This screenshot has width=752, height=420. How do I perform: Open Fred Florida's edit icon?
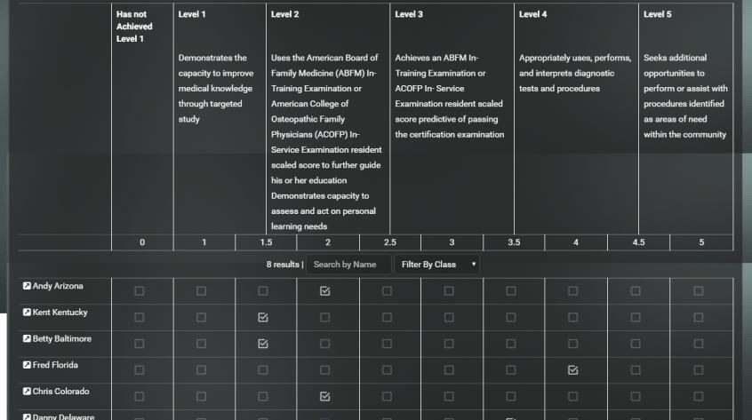[x=27, y=365]
